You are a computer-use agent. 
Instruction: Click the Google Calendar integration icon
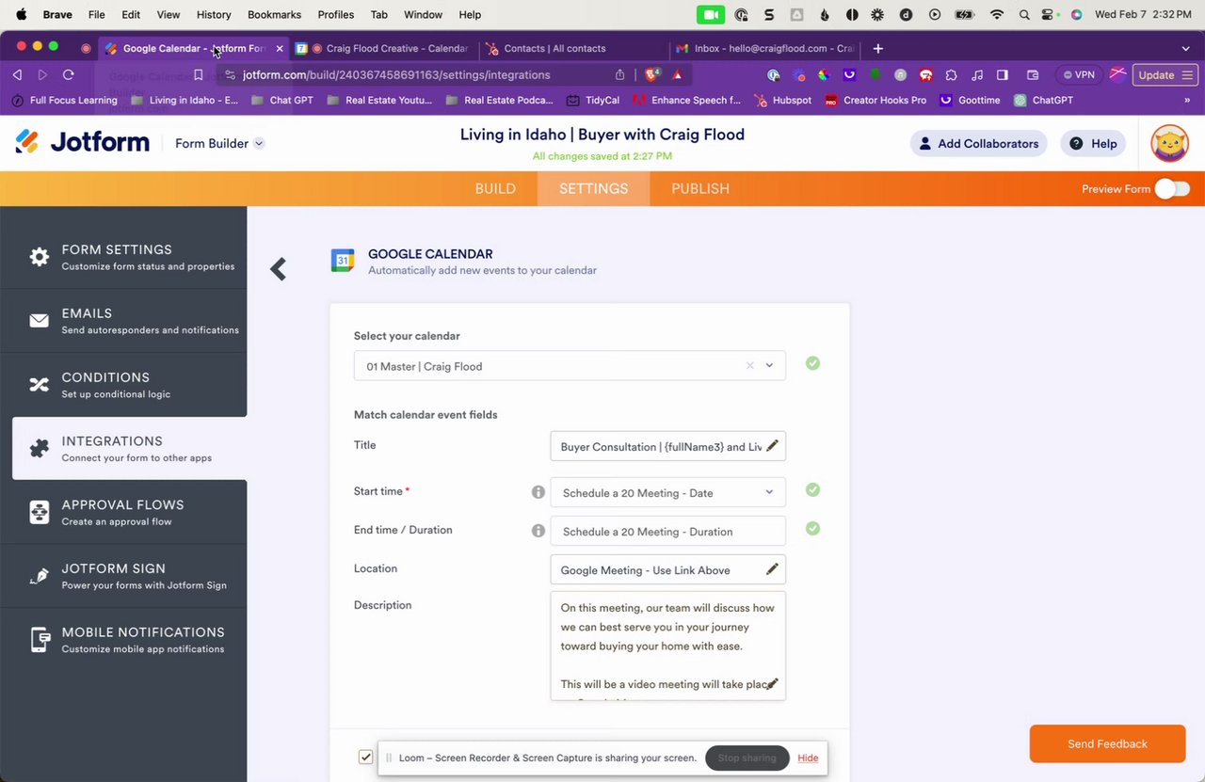tap(343, 261)
